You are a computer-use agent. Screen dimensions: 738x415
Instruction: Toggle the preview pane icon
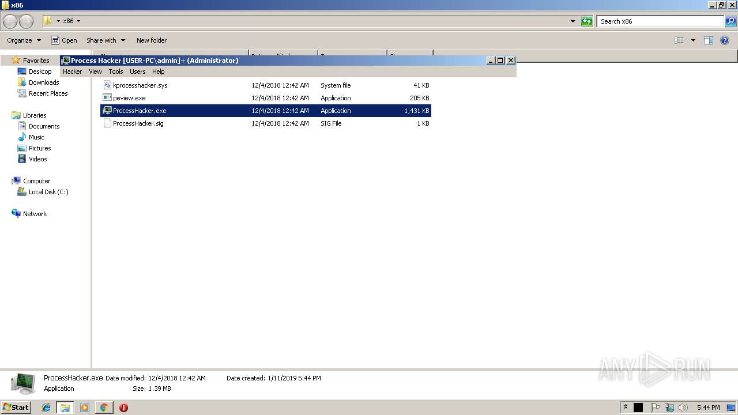709,40
